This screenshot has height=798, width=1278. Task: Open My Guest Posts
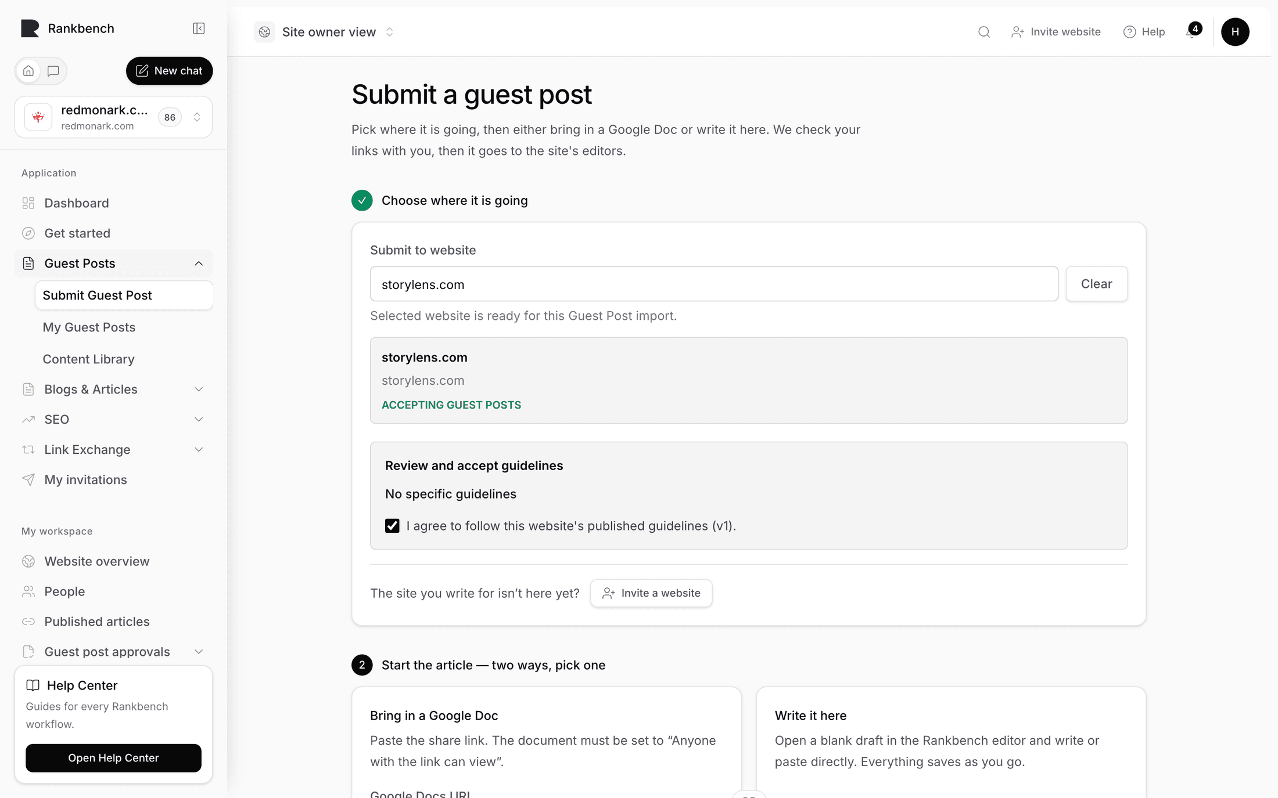tap(89, 327)
